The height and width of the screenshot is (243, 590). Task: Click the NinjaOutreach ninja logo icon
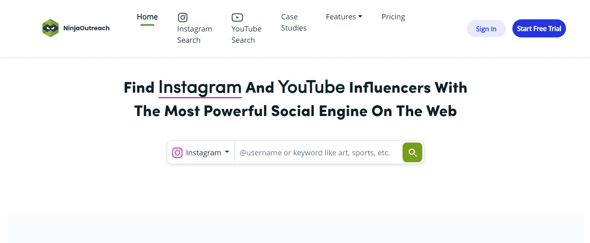click(x=51, y=28)
